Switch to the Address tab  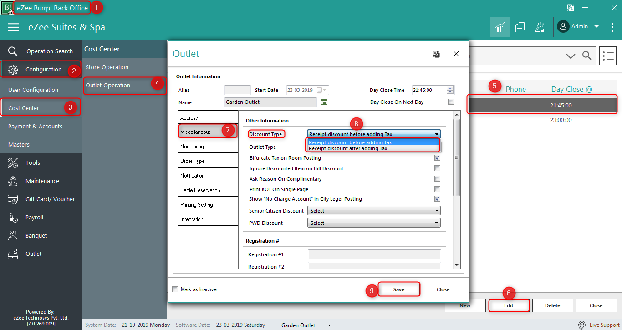[x=208, y=117]
